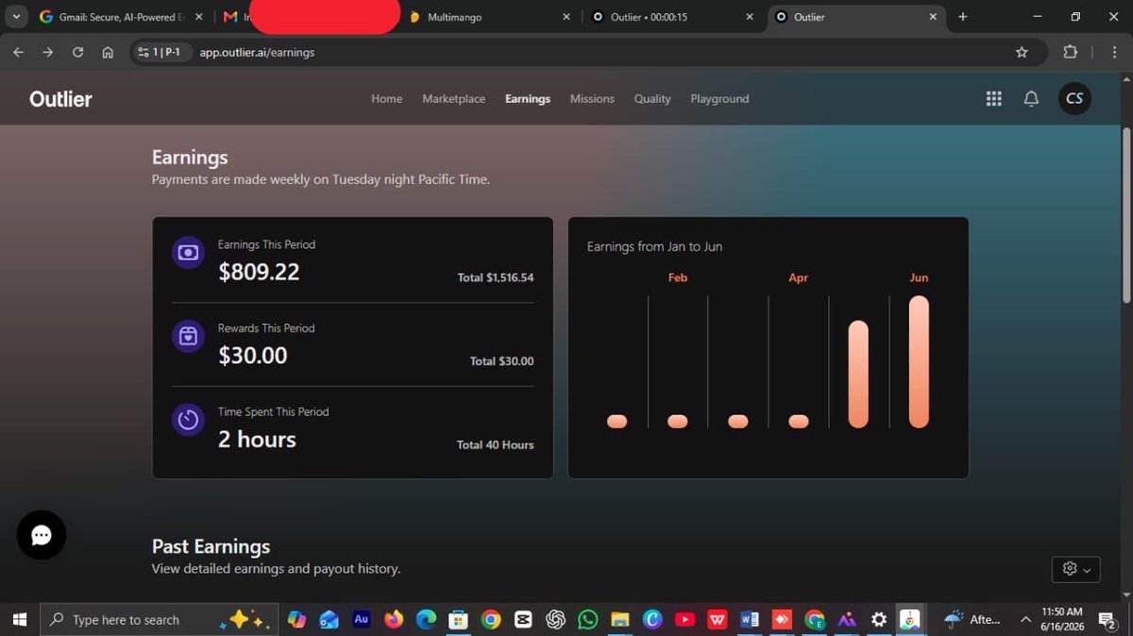
Task: Open the taskbar clock and date
Action: coord(1062,619)
